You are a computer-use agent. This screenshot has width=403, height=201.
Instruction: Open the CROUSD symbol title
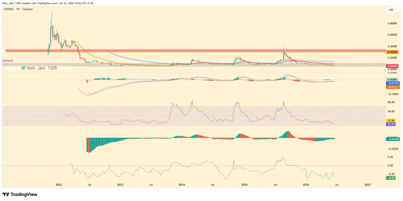tap(9, 9)
